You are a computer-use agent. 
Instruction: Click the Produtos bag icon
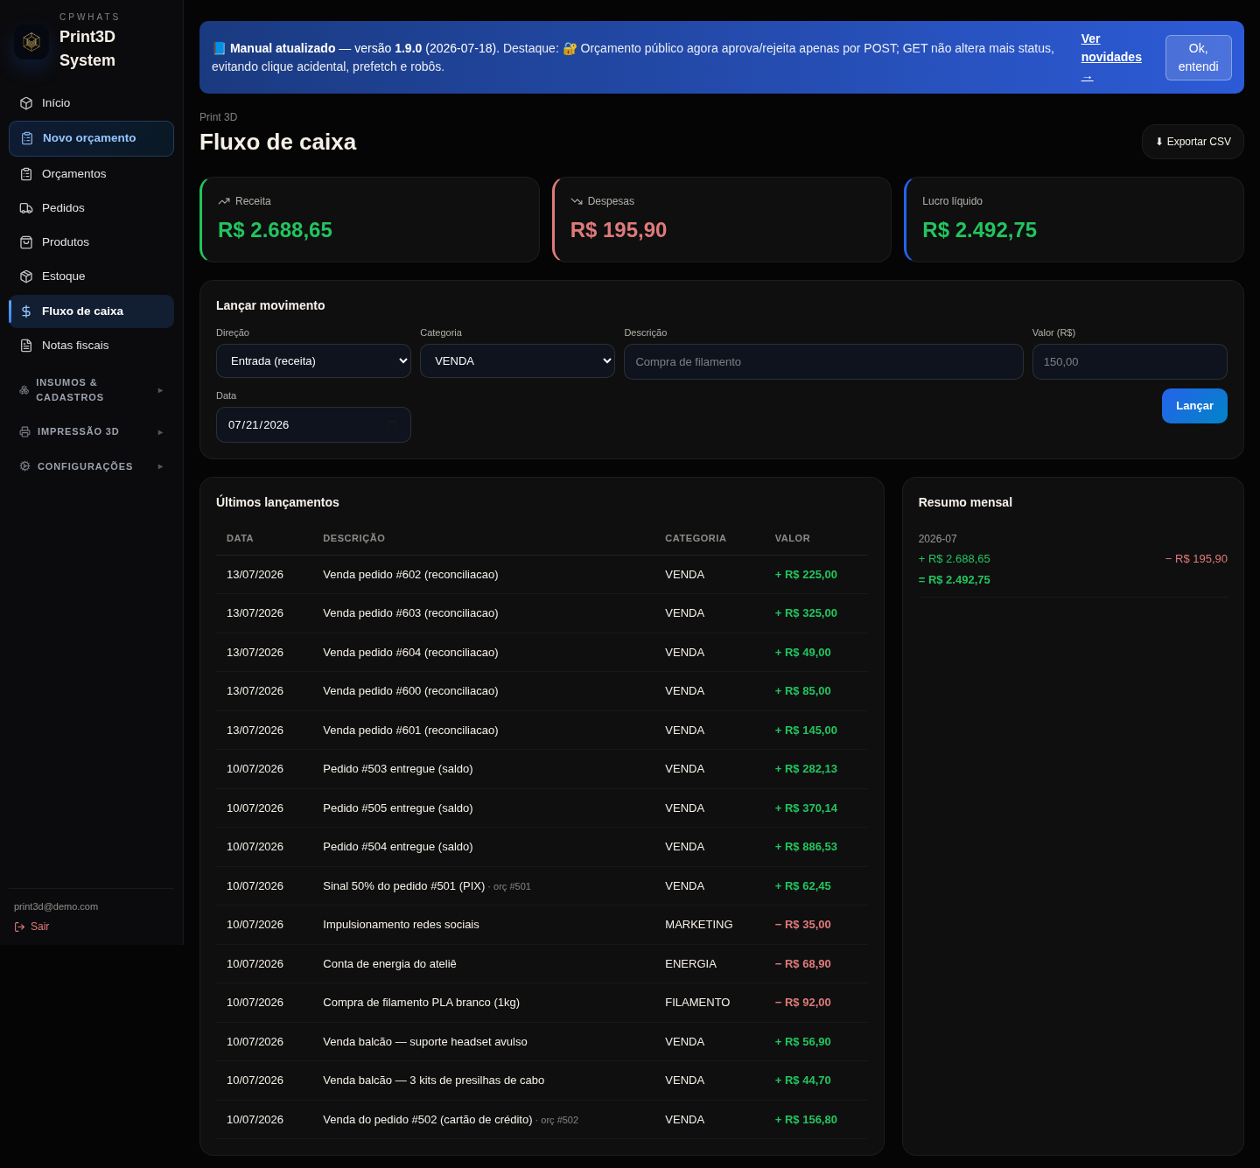(x=26, y=242)
